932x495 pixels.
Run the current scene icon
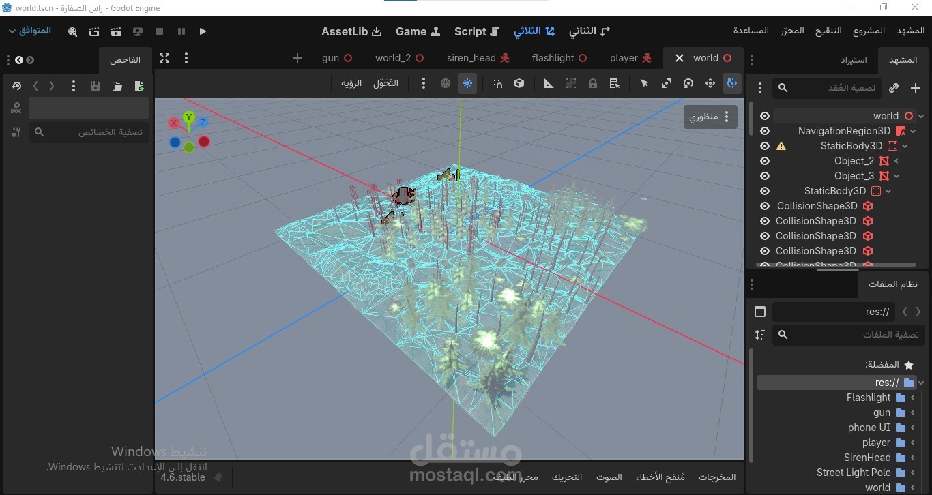point(116,31)
